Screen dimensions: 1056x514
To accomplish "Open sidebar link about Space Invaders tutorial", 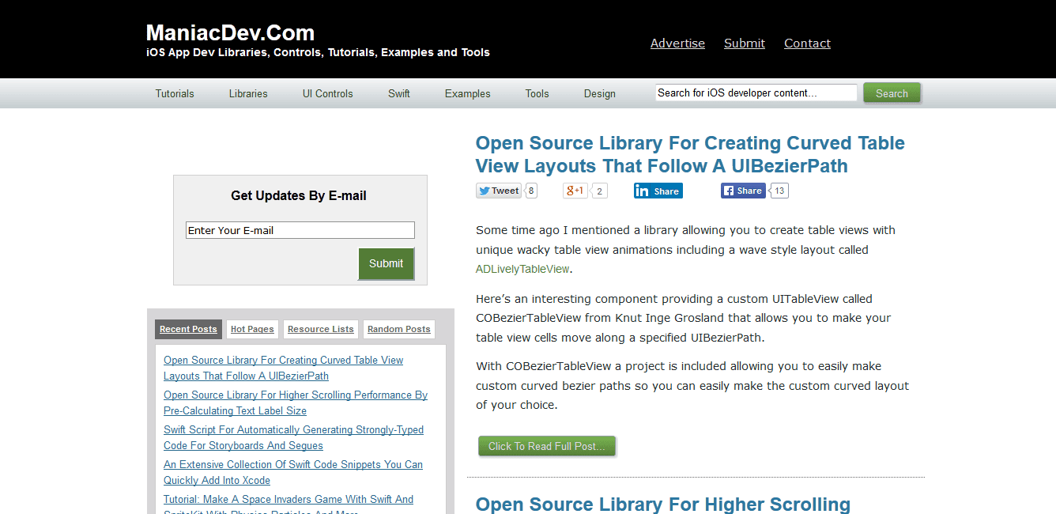I will (289, 504).
